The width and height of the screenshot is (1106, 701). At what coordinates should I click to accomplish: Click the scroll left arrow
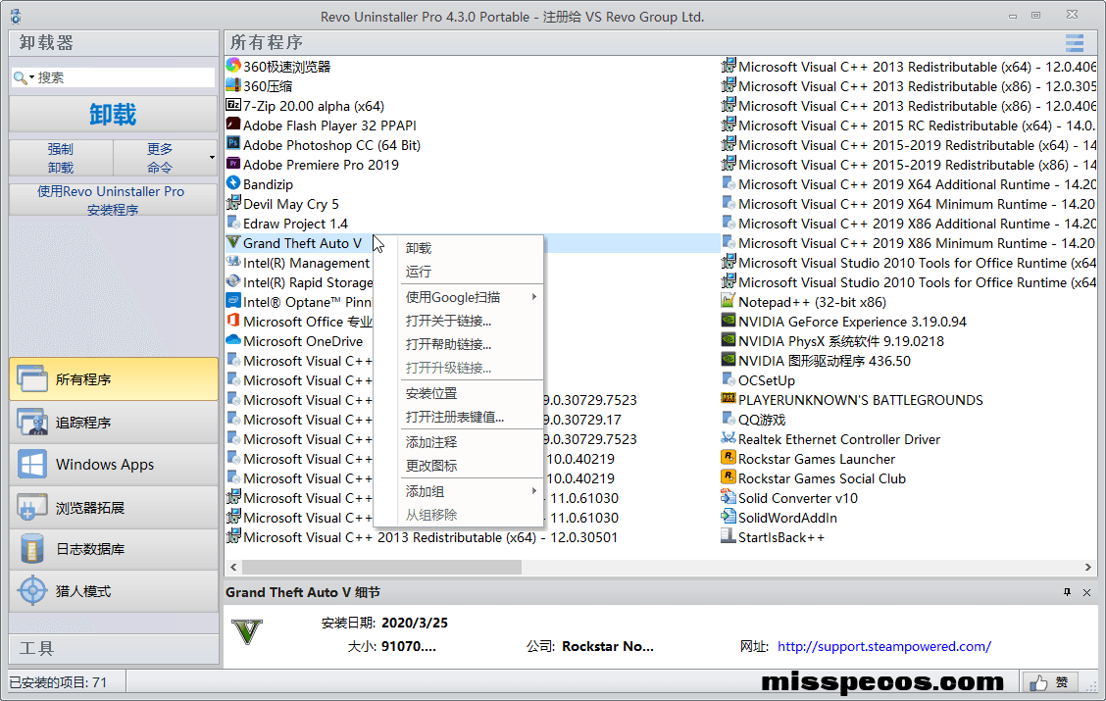[x=233, y=567]
